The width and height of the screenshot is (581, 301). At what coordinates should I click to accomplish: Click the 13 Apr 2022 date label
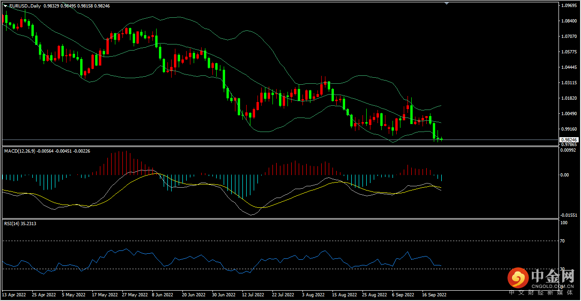click(x=14, y=295)
